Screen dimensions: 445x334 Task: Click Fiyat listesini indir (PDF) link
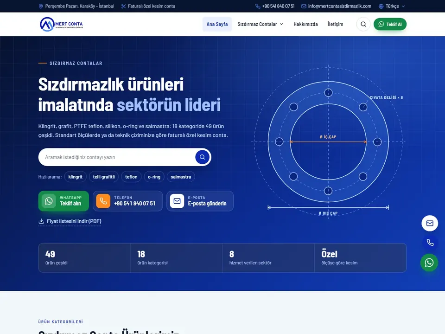click(70, 221)
